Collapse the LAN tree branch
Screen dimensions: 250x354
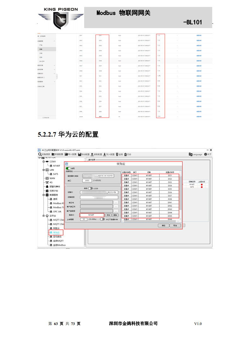pyautogui.click(x=44, y=170)
